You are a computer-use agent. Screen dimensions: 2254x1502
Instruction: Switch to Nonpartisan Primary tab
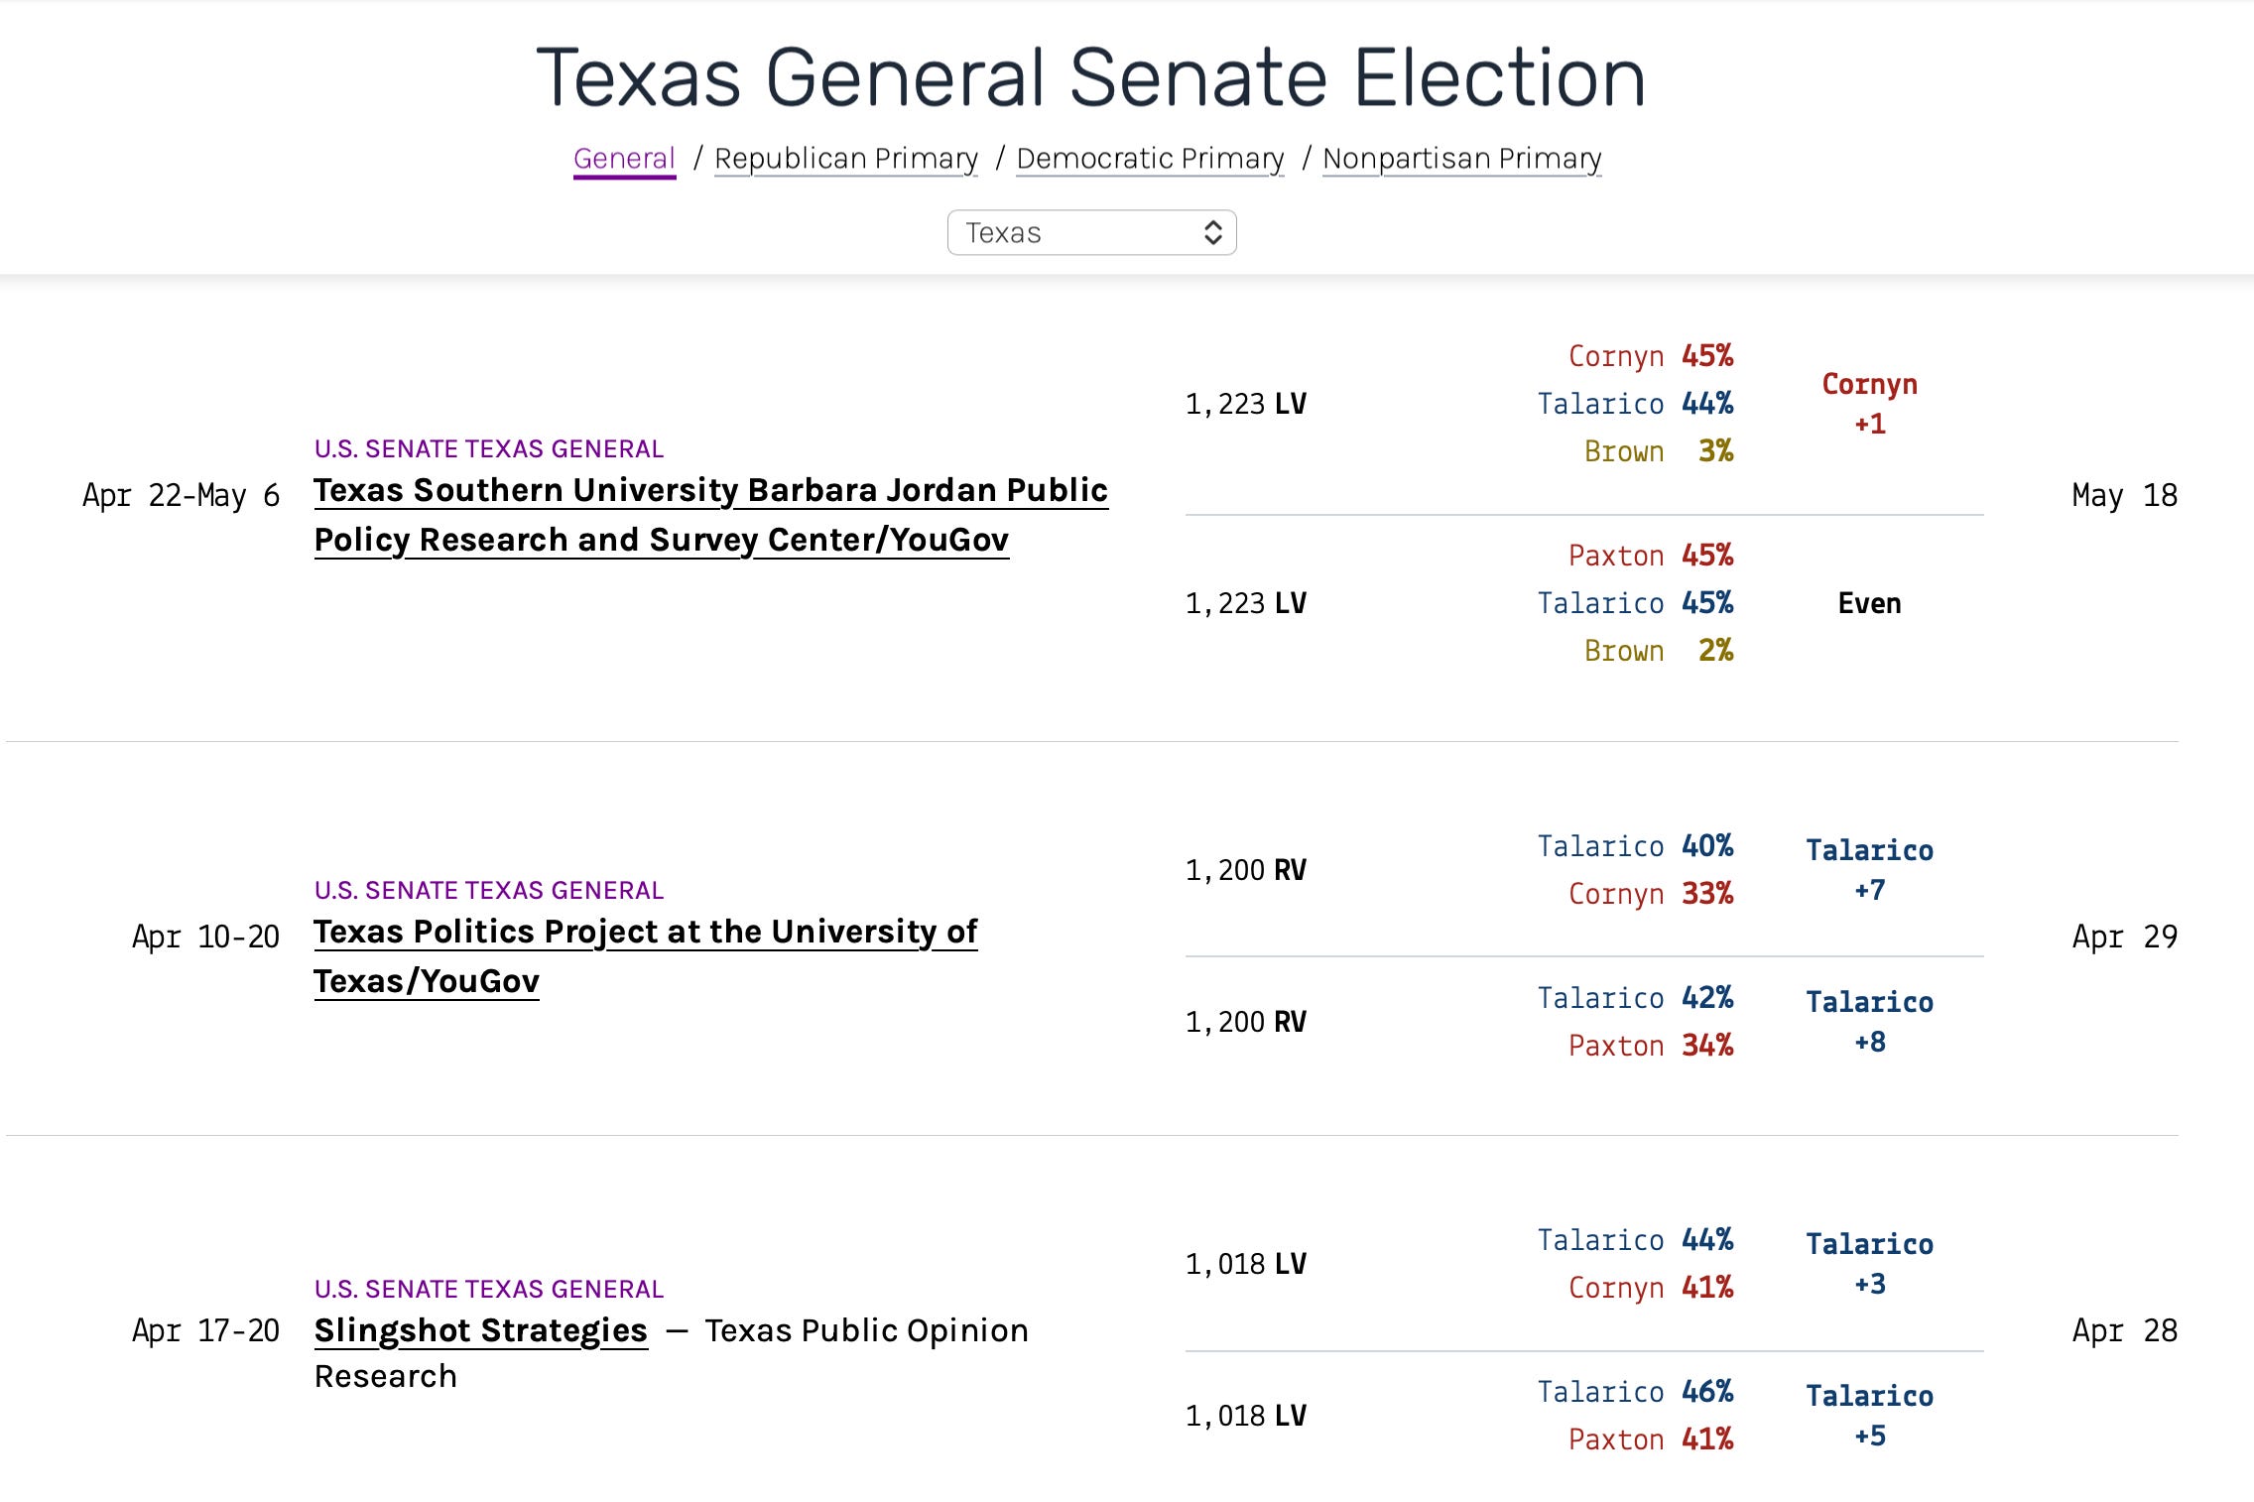[x=1462, y=159]
